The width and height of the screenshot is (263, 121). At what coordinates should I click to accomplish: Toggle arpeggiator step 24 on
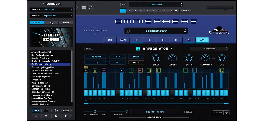(190, 93)
